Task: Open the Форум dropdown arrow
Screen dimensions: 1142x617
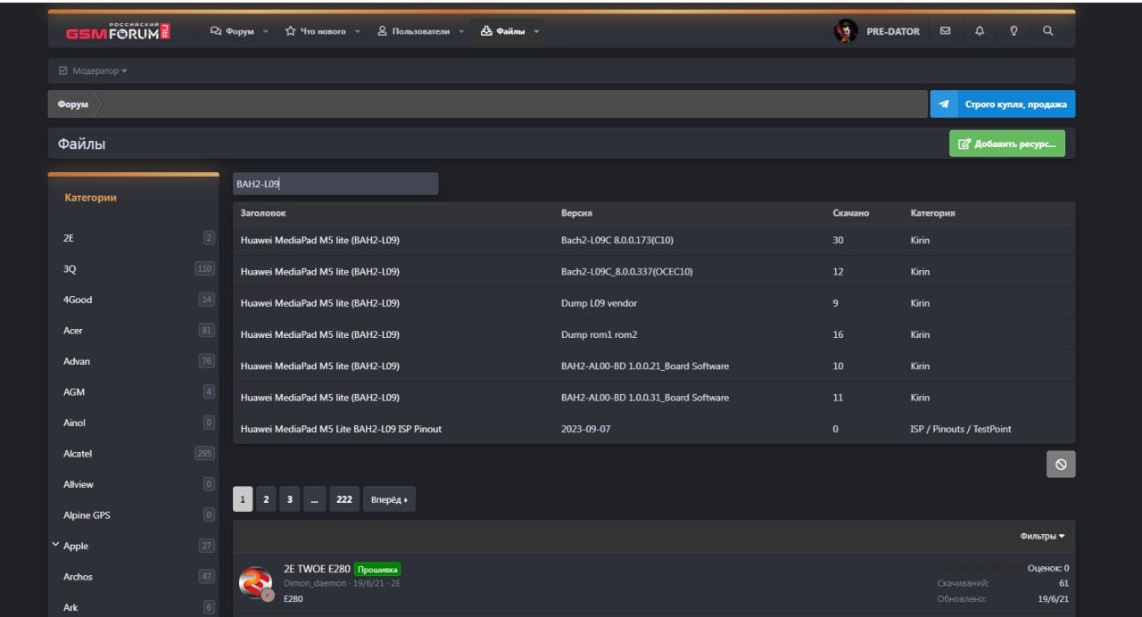Action: (266, 31)
